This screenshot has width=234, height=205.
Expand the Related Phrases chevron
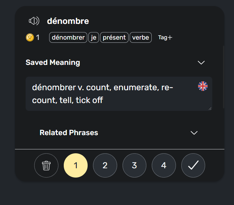click(194, 133)
